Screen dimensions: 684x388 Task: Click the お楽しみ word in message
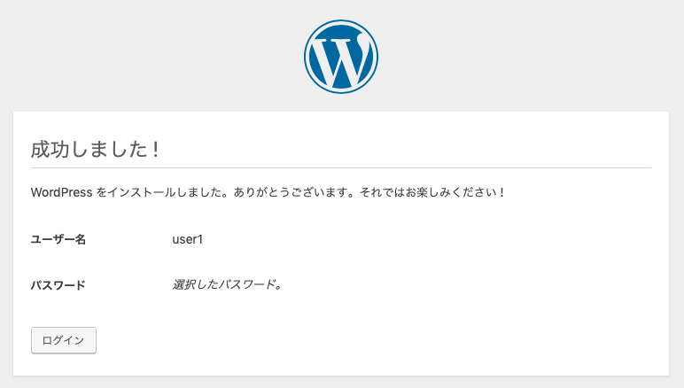(428, 192)
